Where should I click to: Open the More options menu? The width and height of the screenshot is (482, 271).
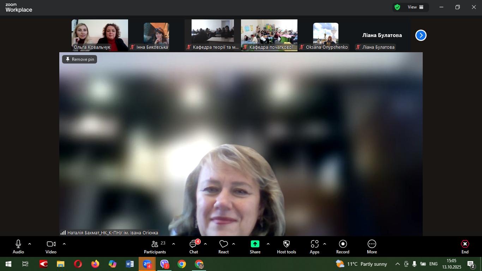tap(372, 247)
